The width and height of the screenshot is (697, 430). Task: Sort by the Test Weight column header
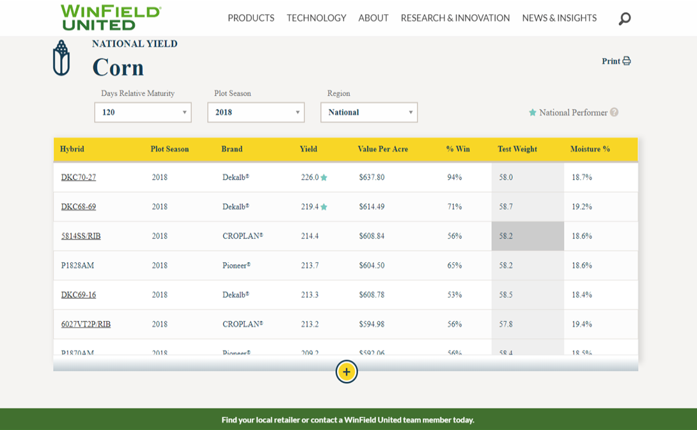click(x=517, y=149)
